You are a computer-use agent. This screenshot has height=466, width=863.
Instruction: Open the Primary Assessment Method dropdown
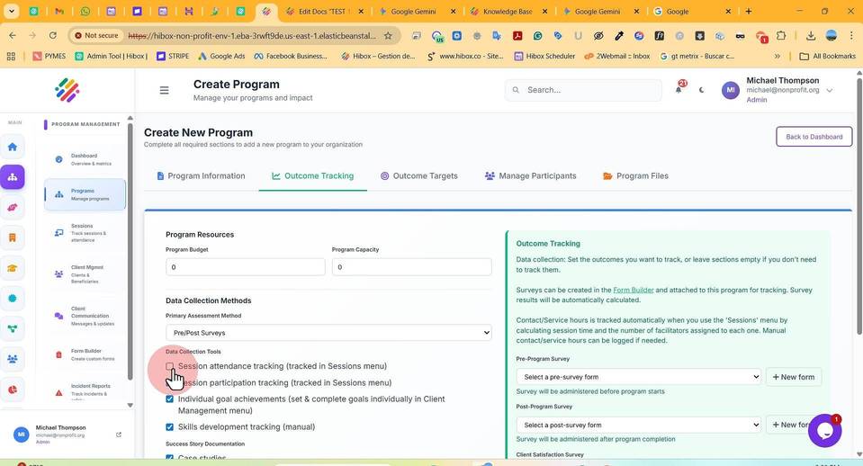pyautogui.click(x=328, y=332)
